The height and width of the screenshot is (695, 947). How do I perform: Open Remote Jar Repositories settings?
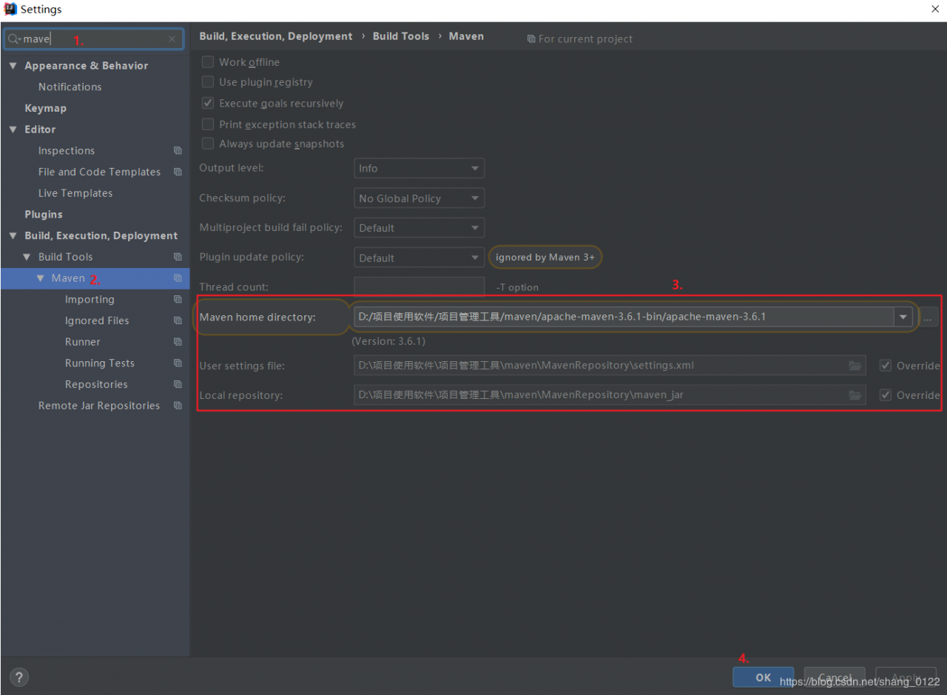(x=99, y=406)
